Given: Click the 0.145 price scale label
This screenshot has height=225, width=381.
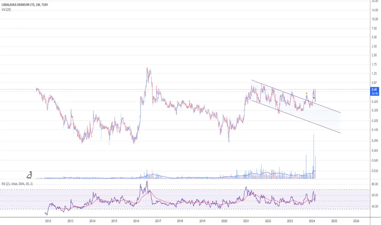Looking at the screenshot, I should coord(375,130).
